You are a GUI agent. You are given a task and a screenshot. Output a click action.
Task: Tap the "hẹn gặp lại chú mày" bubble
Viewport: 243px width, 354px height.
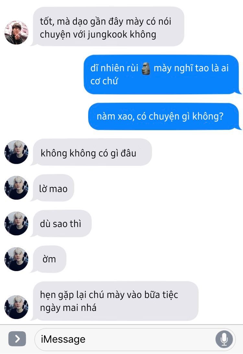pyautogui.click(x=115, y=301)
